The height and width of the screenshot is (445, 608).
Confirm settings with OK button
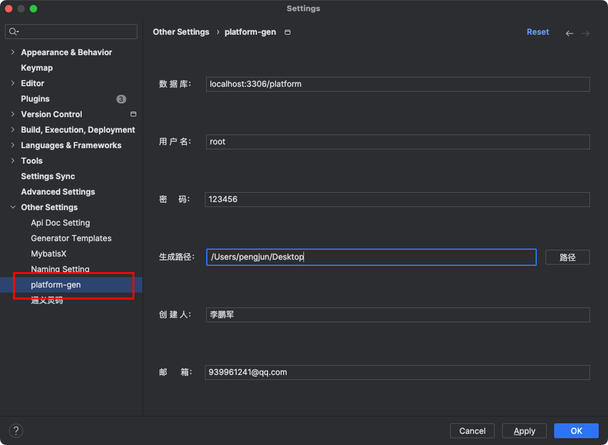pos(576,431)
